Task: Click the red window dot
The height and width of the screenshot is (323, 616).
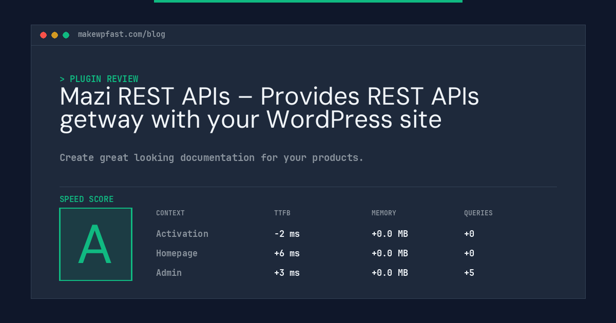Action: 44,35
